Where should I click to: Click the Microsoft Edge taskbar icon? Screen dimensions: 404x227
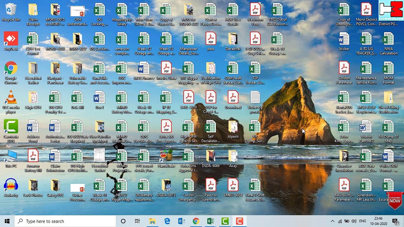point(167,221)
